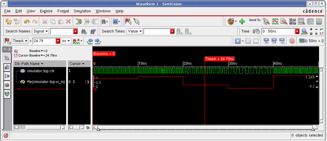Open the Simulation menu

82,11
